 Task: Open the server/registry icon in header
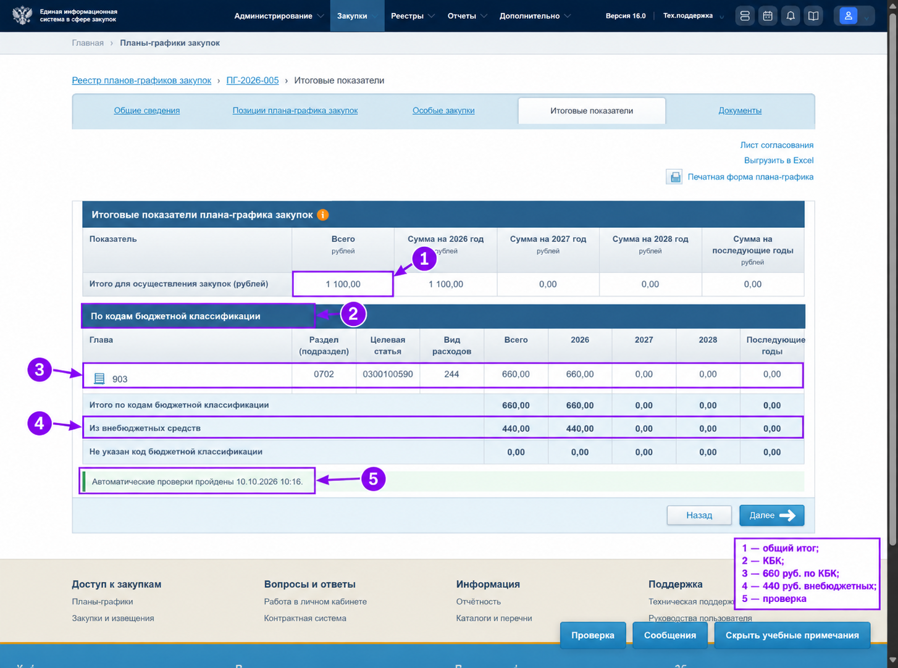pyautogui.click(x=745, y=16)
